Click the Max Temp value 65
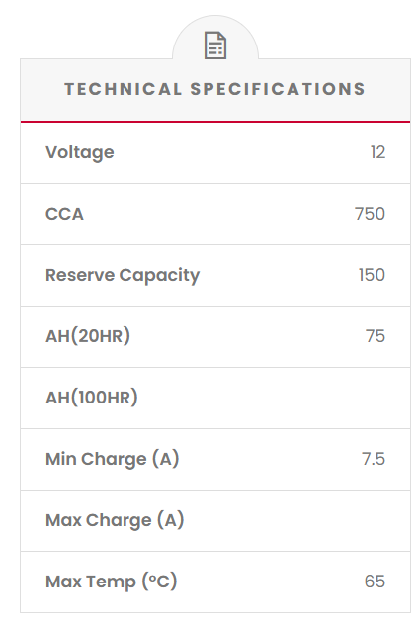This screenshot has height=627, width=418. click(x=375, y=582)
